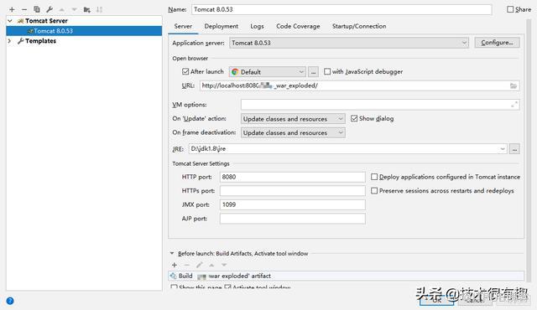537x310 pixels.
Task: Select Templates label in tree
Action: click(x=40, y=41)
